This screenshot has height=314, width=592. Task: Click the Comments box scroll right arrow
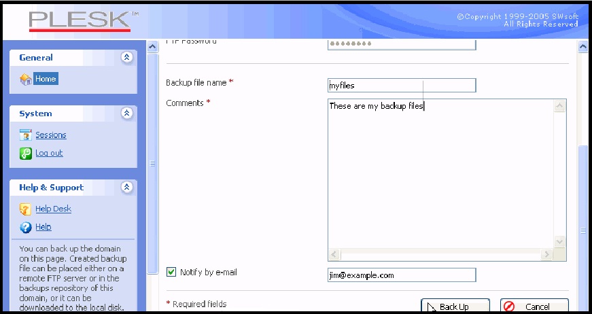[546, 254]
